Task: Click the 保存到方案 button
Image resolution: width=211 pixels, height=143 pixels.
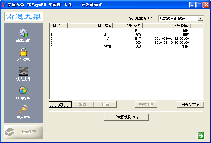Action: coord(191,104)
